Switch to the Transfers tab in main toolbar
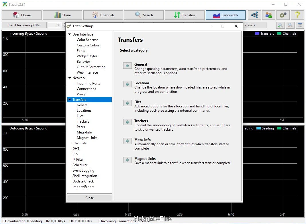 point(185,15)
